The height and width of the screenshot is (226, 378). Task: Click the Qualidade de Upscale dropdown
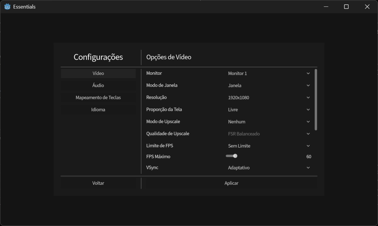269,134
